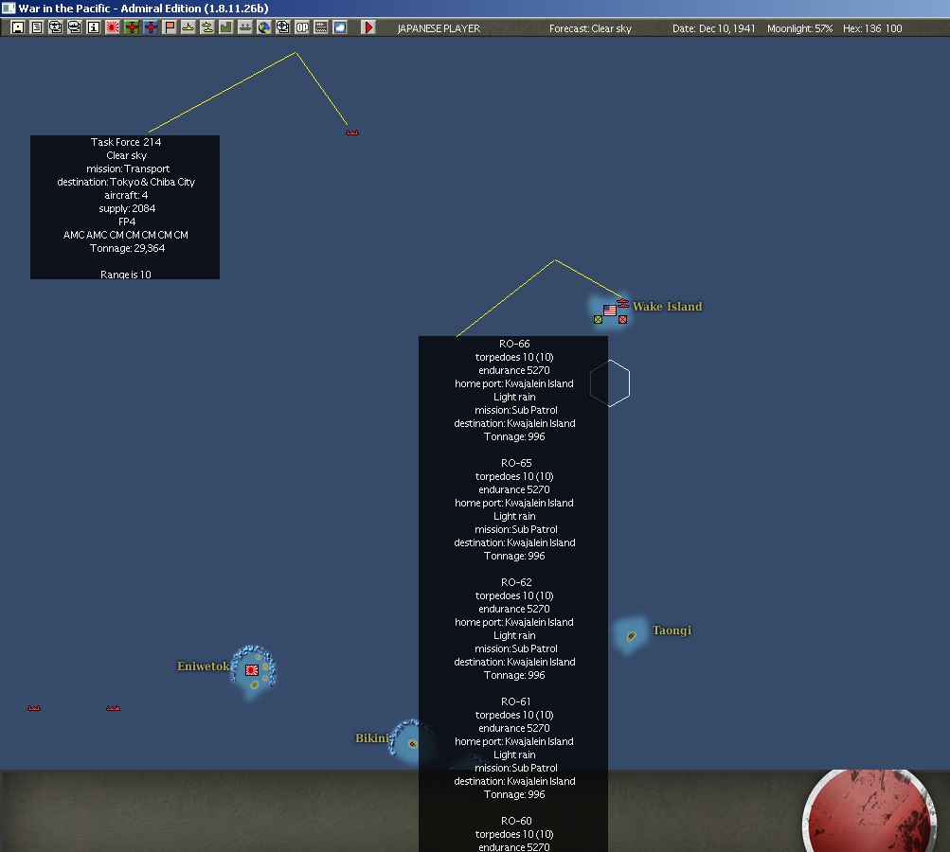Select the Japanese base at Eniwetok
This screenshot has height=852, width=950.
click(x=251, y=669)
